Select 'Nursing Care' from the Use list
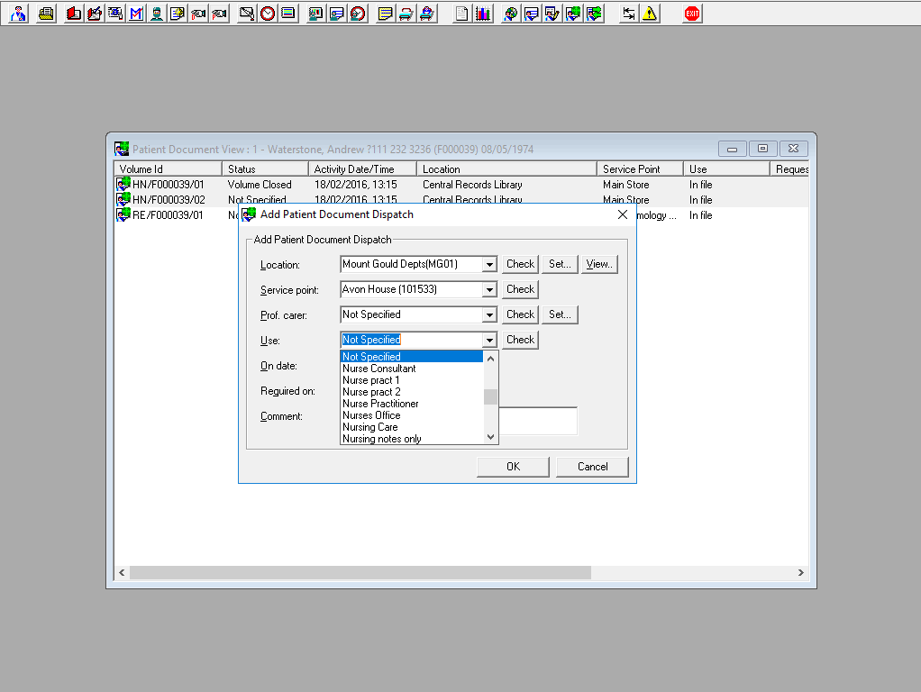921x692 pixels. pos(412,427)
